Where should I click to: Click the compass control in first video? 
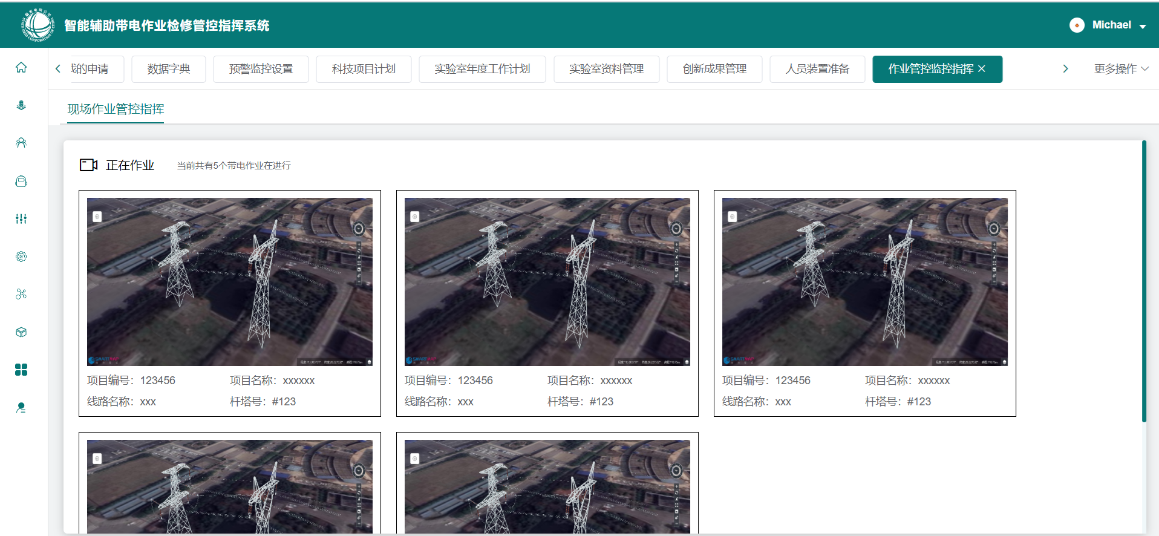point(359,229)
